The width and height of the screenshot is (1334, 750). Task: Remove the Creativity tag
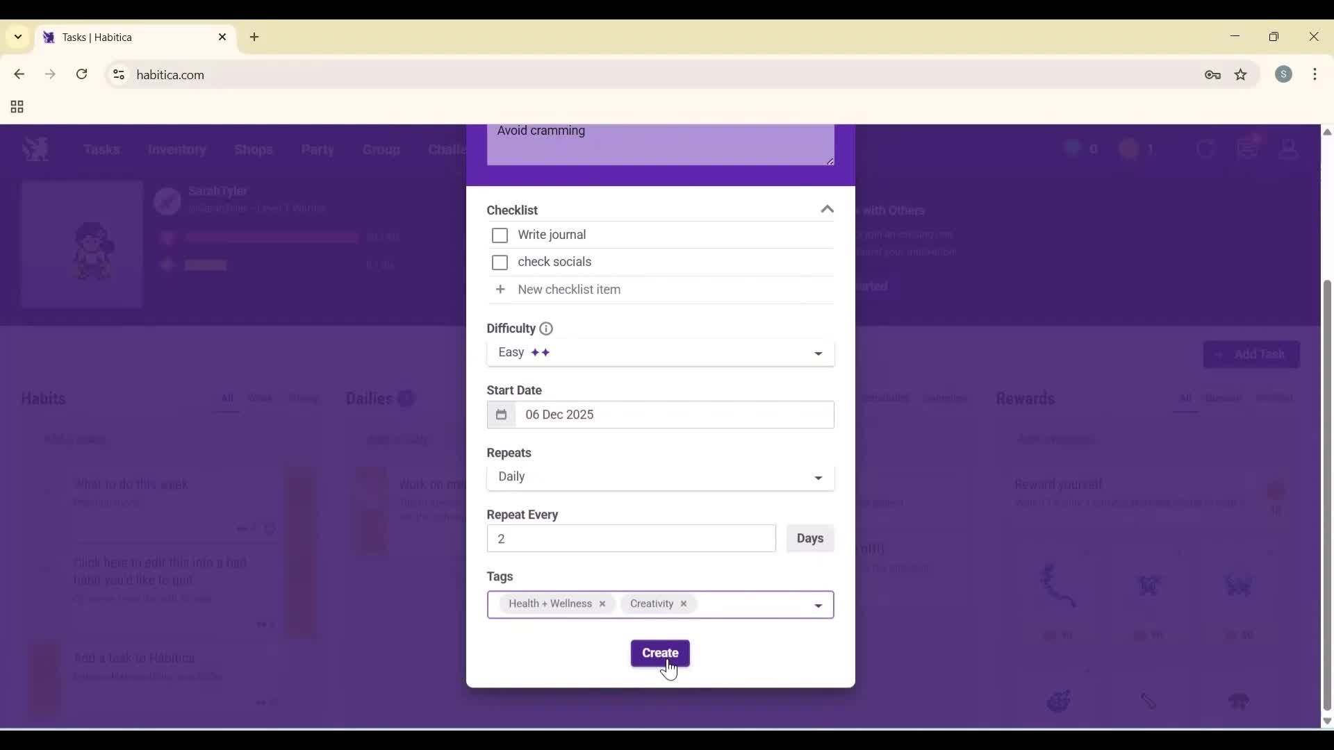pos(684,603)
